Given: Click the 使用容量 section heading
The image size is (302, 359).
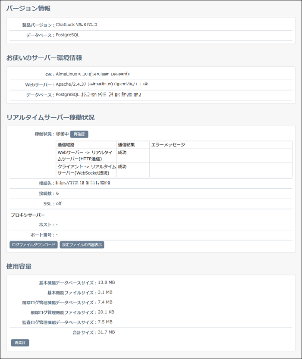Looking at the screenshot, I should pos(19,266).
